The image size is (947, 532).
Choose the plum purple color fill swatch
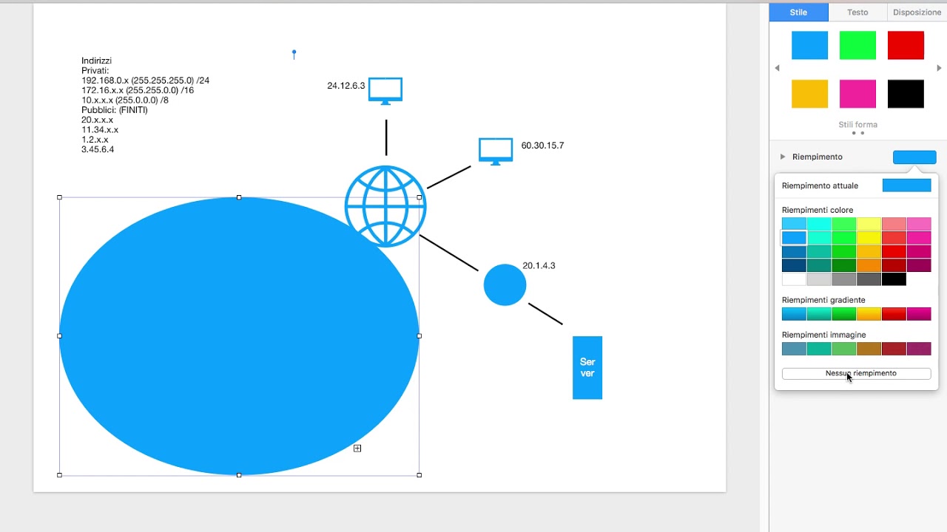[x=919, y=265]
